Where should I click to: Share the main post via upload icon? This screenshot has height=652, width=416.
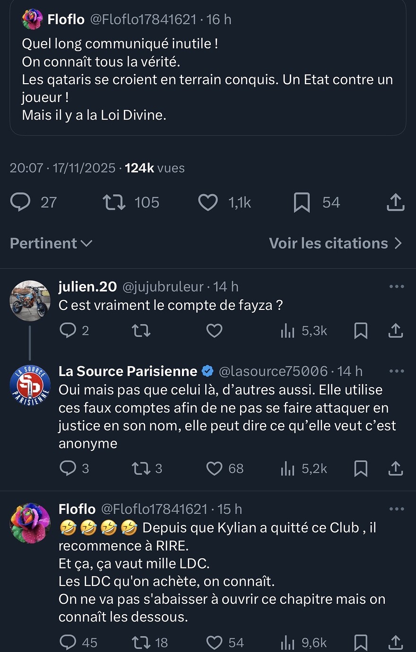[396, 203]
